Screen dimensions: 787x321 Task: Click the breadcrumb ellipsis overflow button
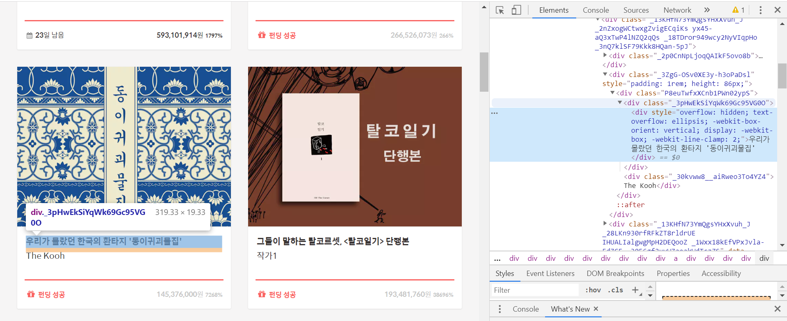[x=497, y=259]
